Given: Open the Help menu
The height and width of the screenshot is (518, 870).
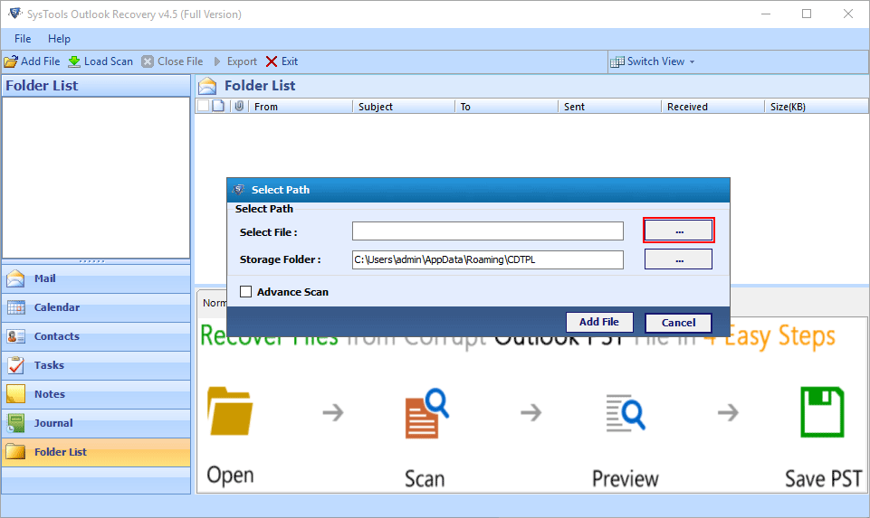Looking at the screenshot, I should [59, 39].
